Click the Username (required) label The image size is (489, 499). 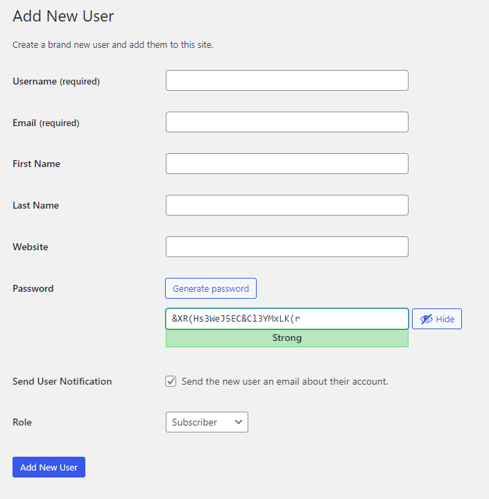click(56, 82)
